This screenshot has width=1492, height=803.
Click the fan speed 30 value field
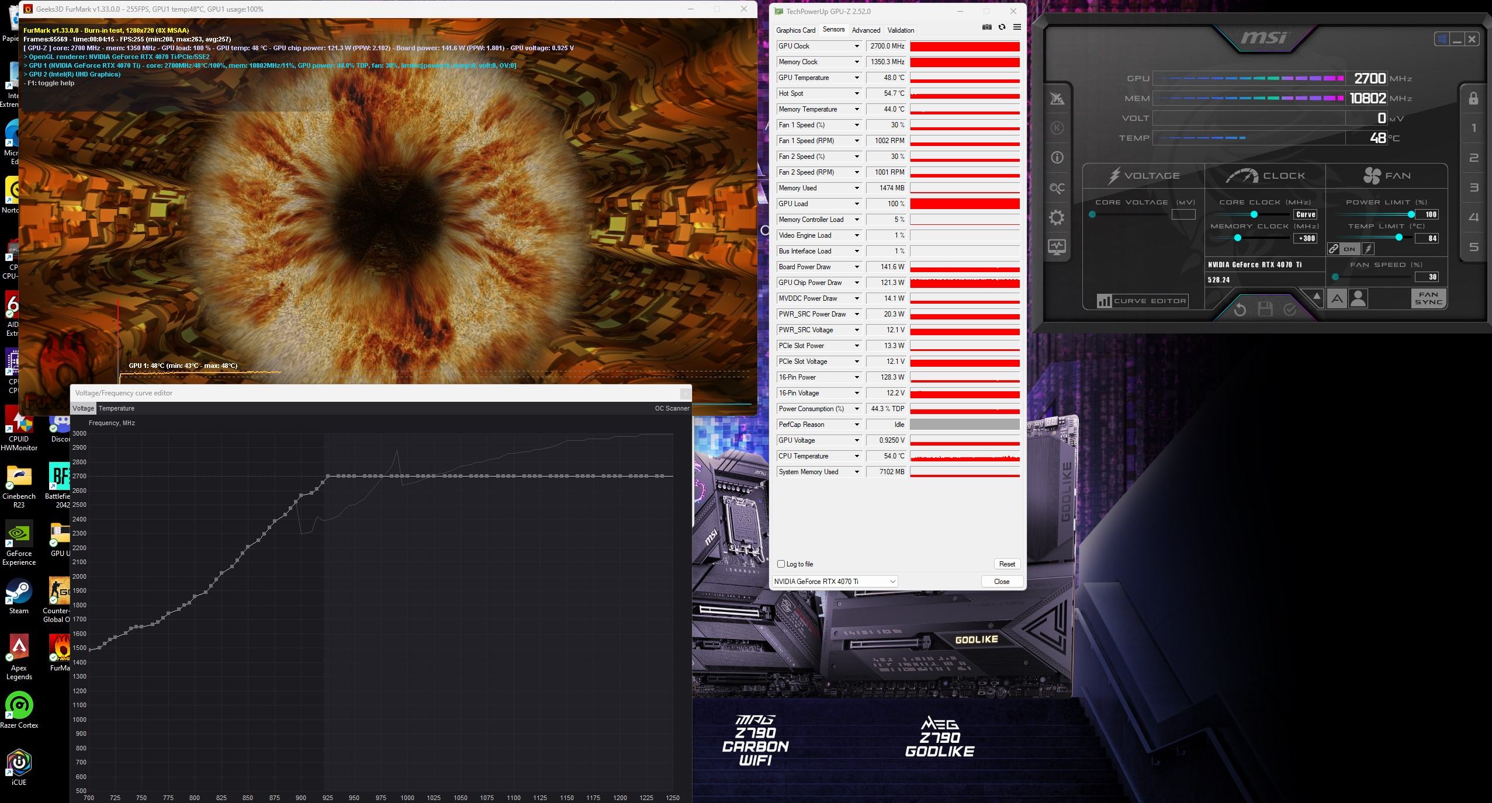(1426, 277)
